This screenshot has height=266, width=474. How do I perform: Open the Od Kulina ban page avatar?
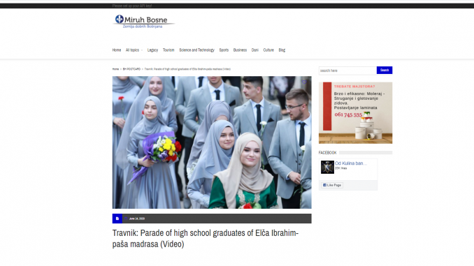tap(327, 167)
